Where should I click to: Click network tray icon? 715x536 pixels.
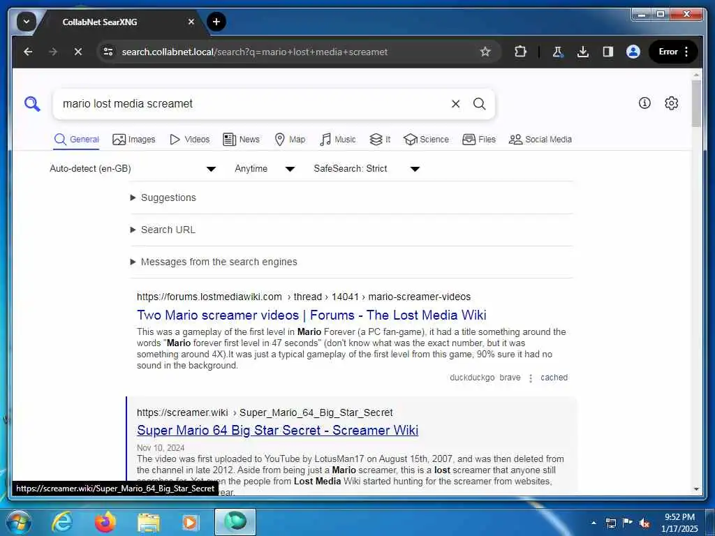point(610,523)
